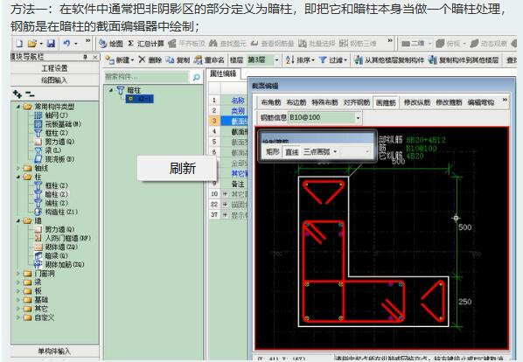Select the 特殊布筋 tab

tap(324, 102)
